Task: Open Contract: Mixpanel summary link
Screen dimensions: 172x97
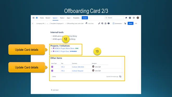Action: coord(78,71)
